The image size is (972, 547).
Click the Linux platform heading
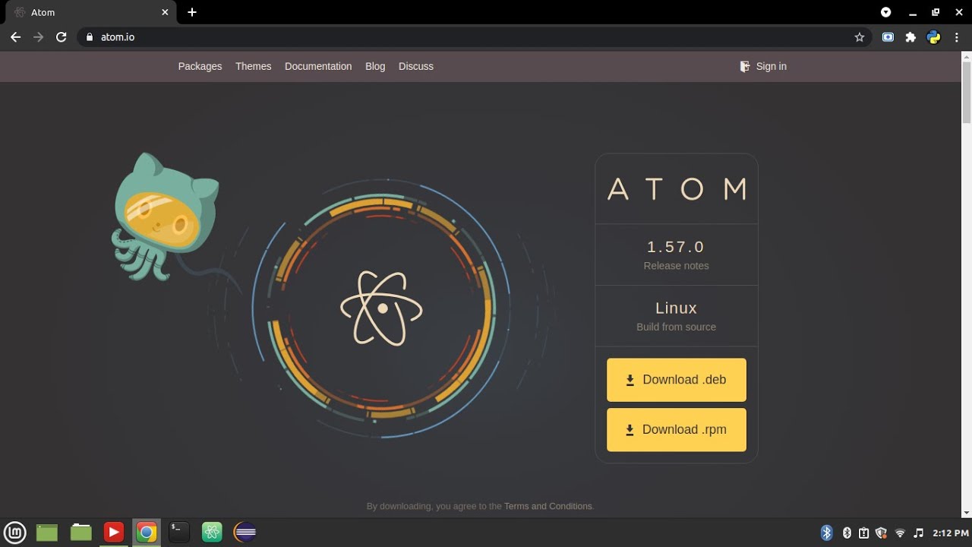(676, 308)
